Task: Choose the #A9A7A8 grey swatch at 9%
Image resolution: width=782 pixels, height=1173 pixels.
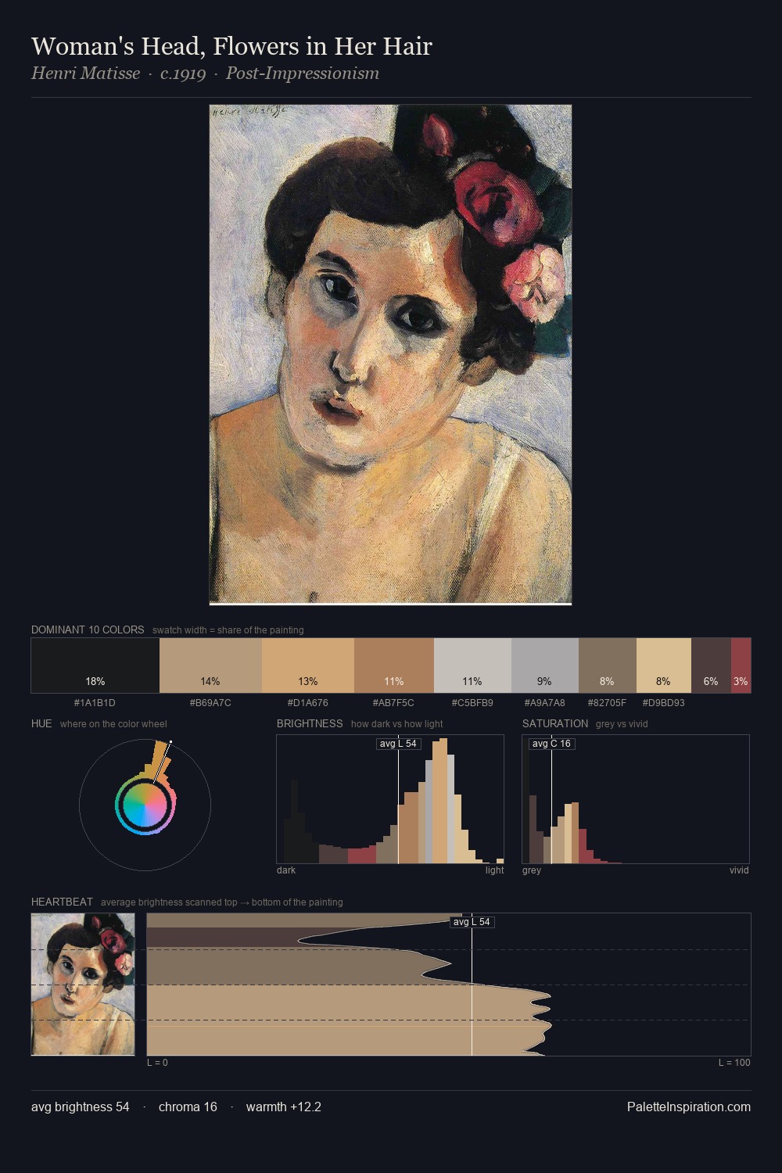Action: coord(545,665)
